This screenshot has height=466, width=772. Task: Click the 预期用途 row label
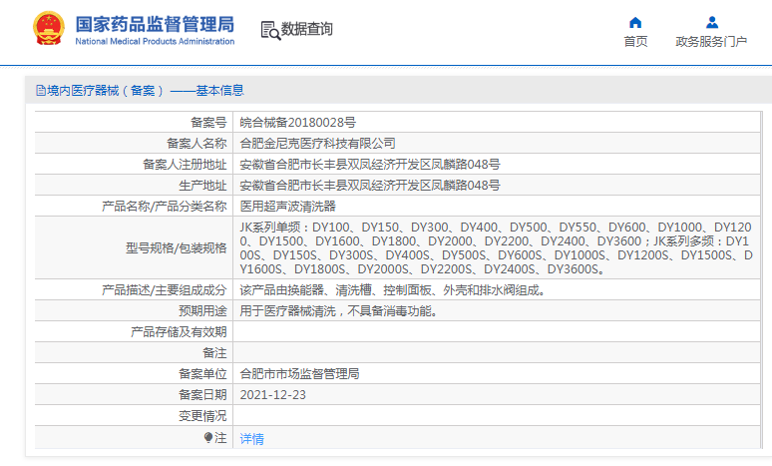[202, 310]
